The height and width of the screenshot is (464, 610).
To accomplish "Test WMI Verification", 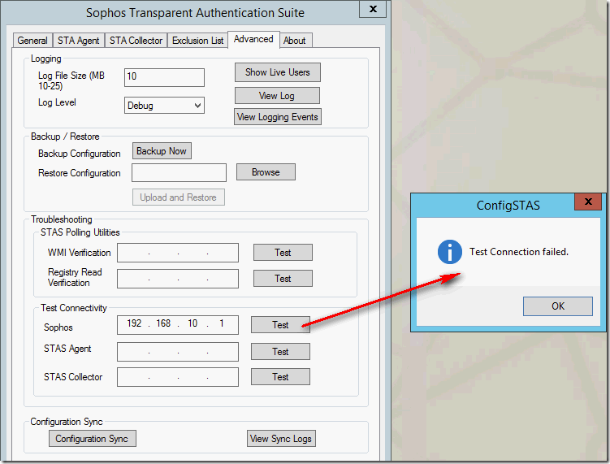I will [283, 253].
